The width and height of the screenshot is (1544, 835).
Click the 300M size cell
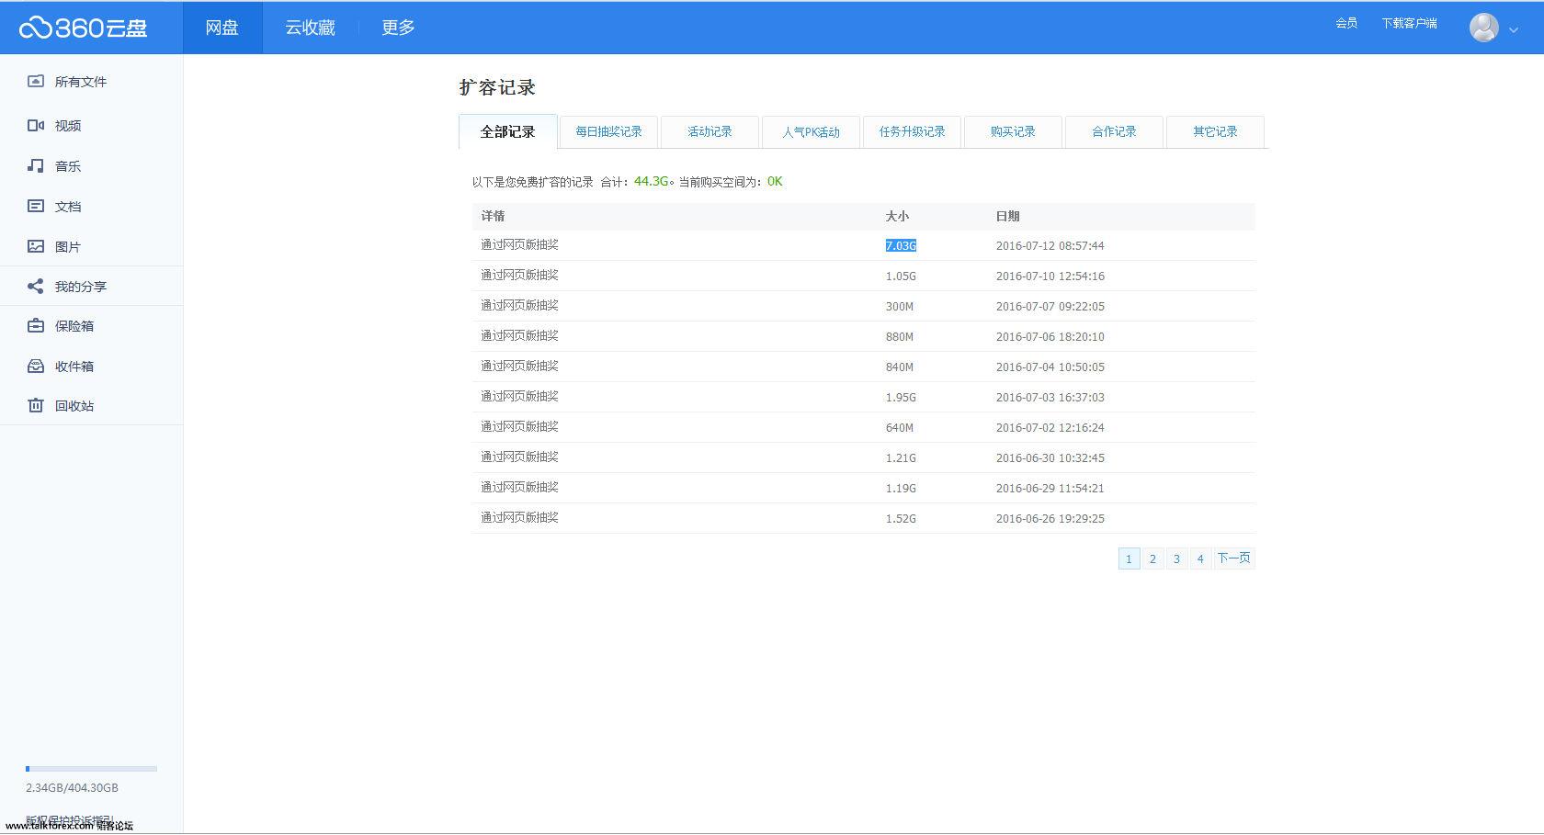[x=900, y=306]
